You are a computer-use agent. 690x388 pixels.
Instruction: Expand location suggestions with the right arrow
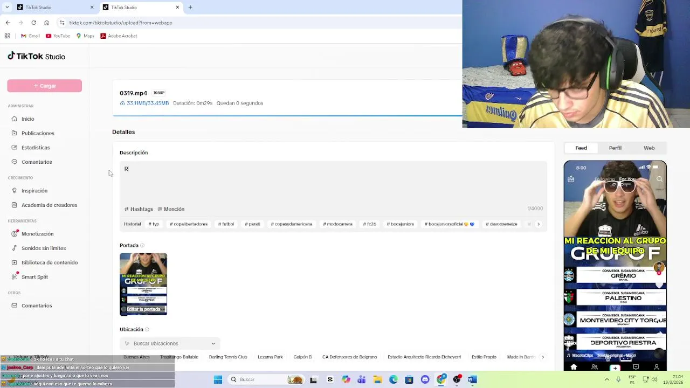pyautogui.click(x=543, y=357)
